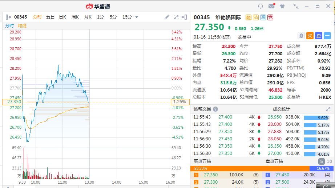The image size is (335, 188).
Task: Click the 成交统计 header
Action: coord(281,109)
